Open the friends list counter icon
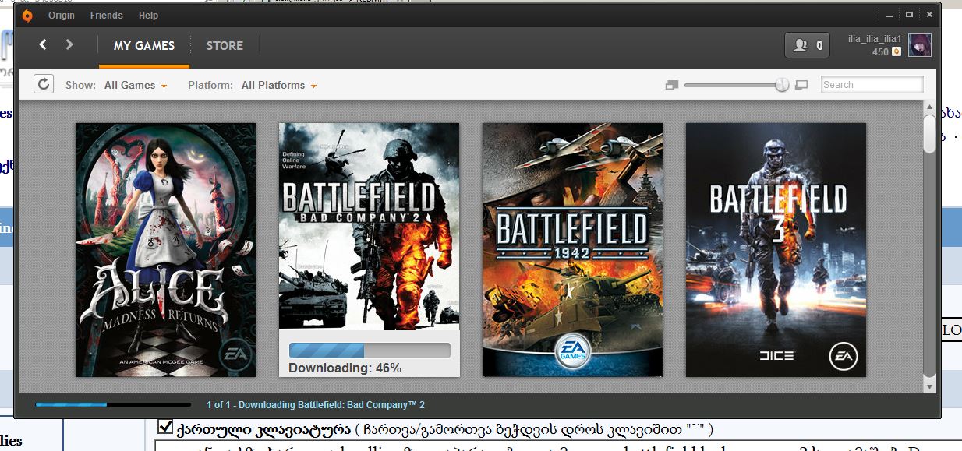 coord(807,45)
